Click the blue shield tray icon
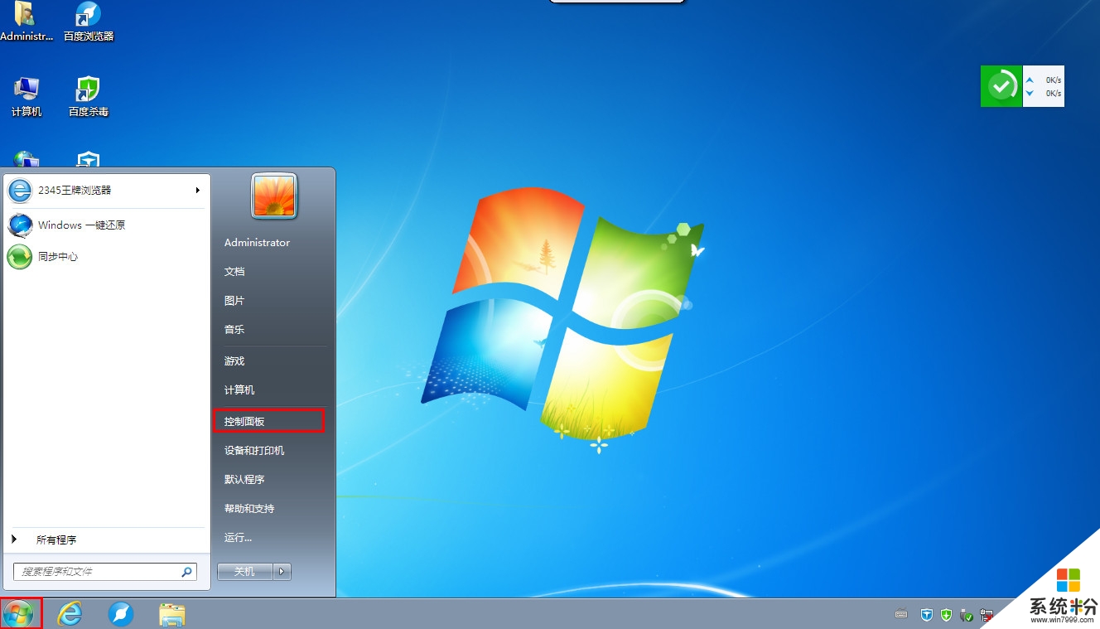1100x629 pixels. pos(927,615)
